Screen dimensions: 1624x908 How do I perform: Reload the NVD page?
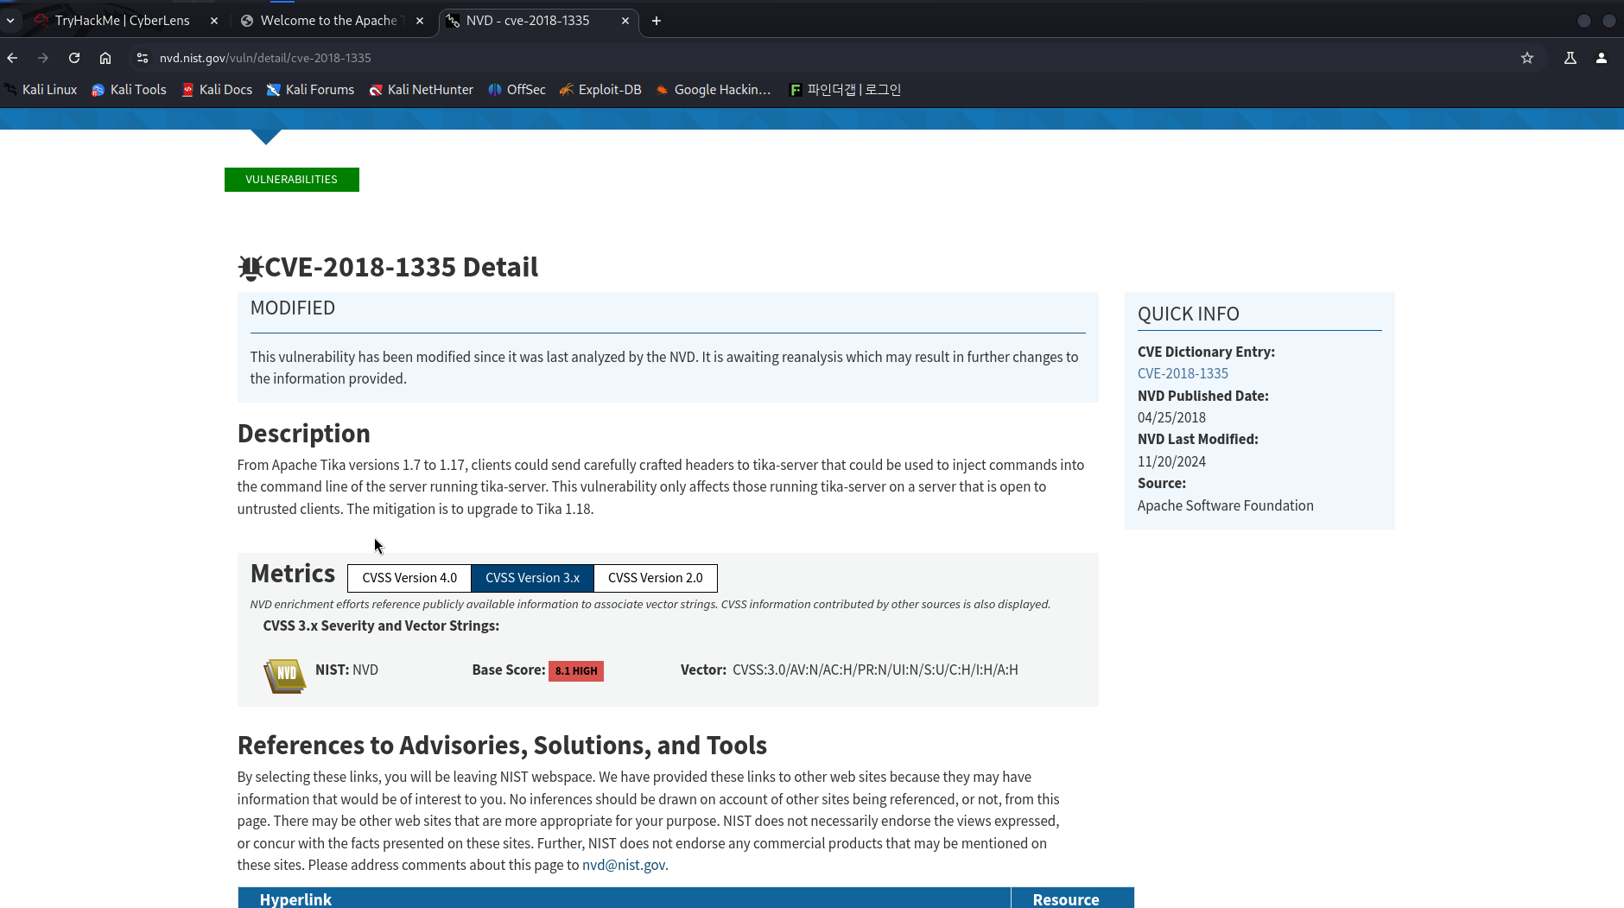coord(74,58)
